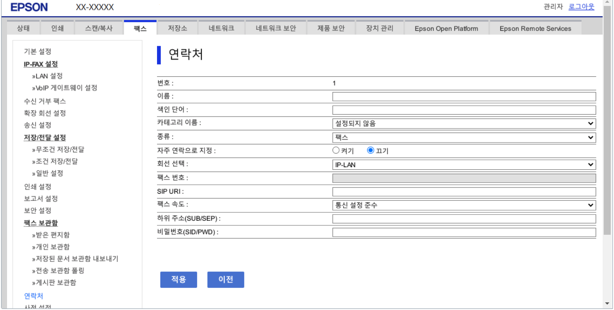Screen dimensions: 614x310
Task: Click the 로그아웃 link
Action: point(581,7)
